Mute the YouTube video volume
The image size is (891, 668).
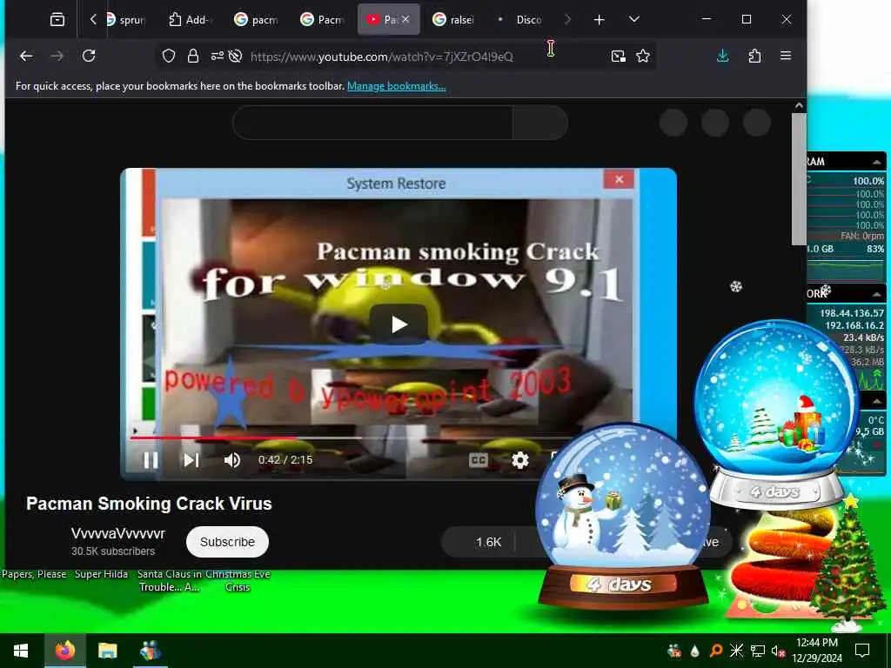(x=231, y=459)
